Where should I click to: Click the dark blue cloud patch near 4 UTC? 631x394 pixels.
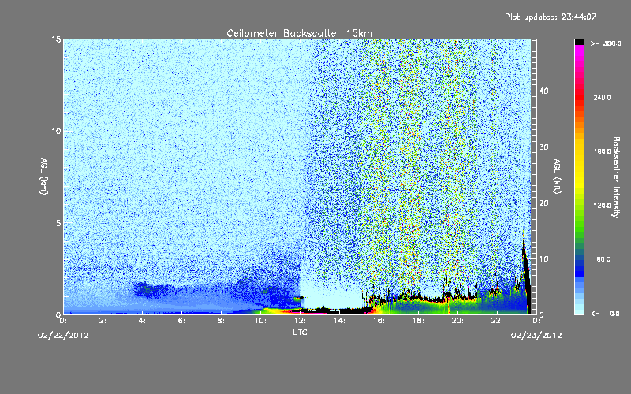152,290
